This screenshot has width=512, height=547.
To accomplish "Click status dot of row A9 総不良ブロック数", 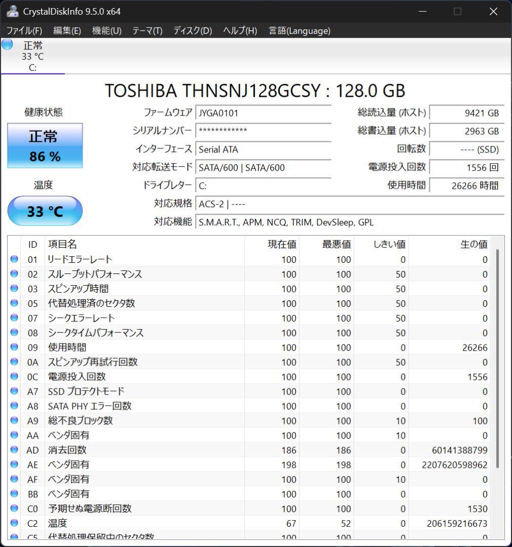I will click(14, 420).
